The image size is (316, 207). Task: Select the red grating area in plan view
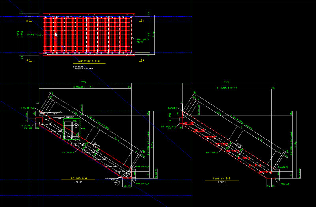click(89, 35)
